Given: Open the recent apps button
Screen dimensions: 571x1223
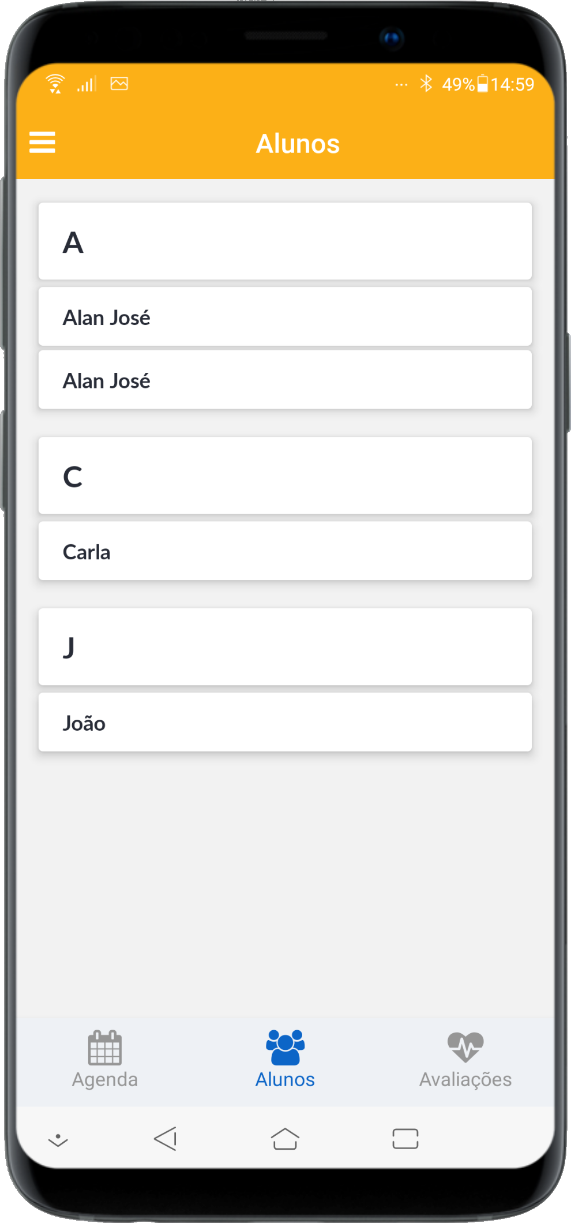Looking at the screenshot, I should (x=405, y=1139).
